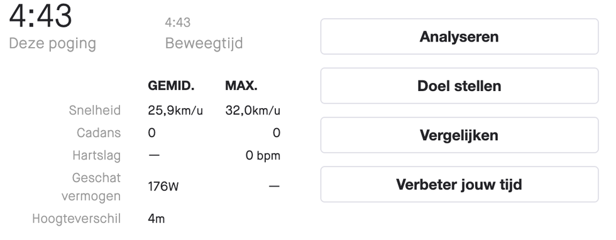This screenshot has height=240, width=616.
Task: Select the Cadans row label
Action: click(x=99, y=133)
